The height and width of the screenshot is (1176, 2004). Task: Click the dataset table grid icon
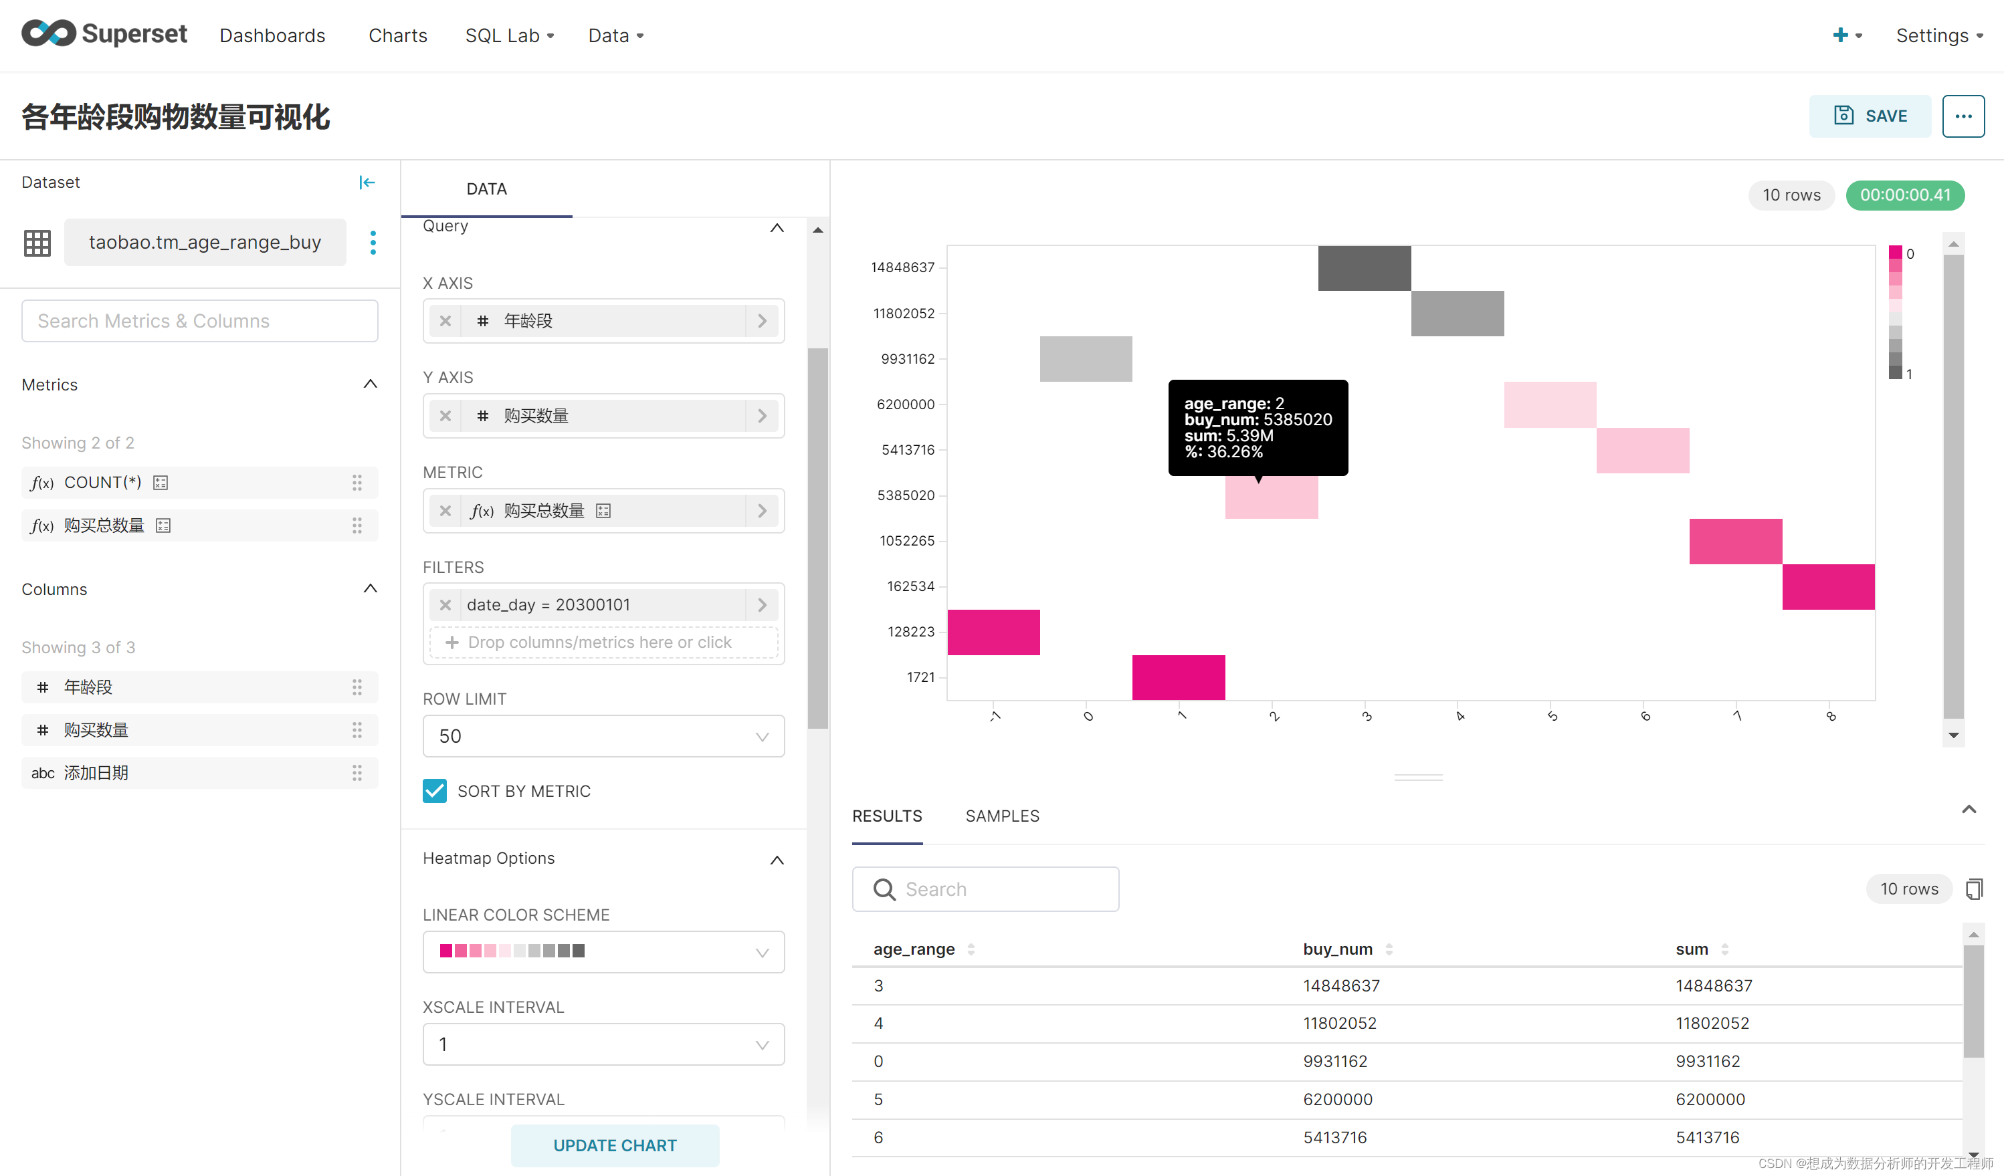click(x=37, y=242)
